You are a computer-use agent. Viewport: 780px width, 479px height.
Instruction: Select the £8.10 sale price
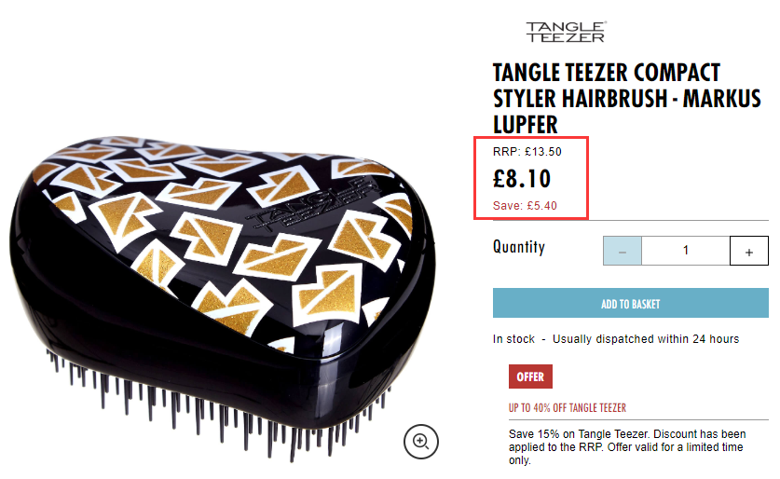click(x=522, y=179)
